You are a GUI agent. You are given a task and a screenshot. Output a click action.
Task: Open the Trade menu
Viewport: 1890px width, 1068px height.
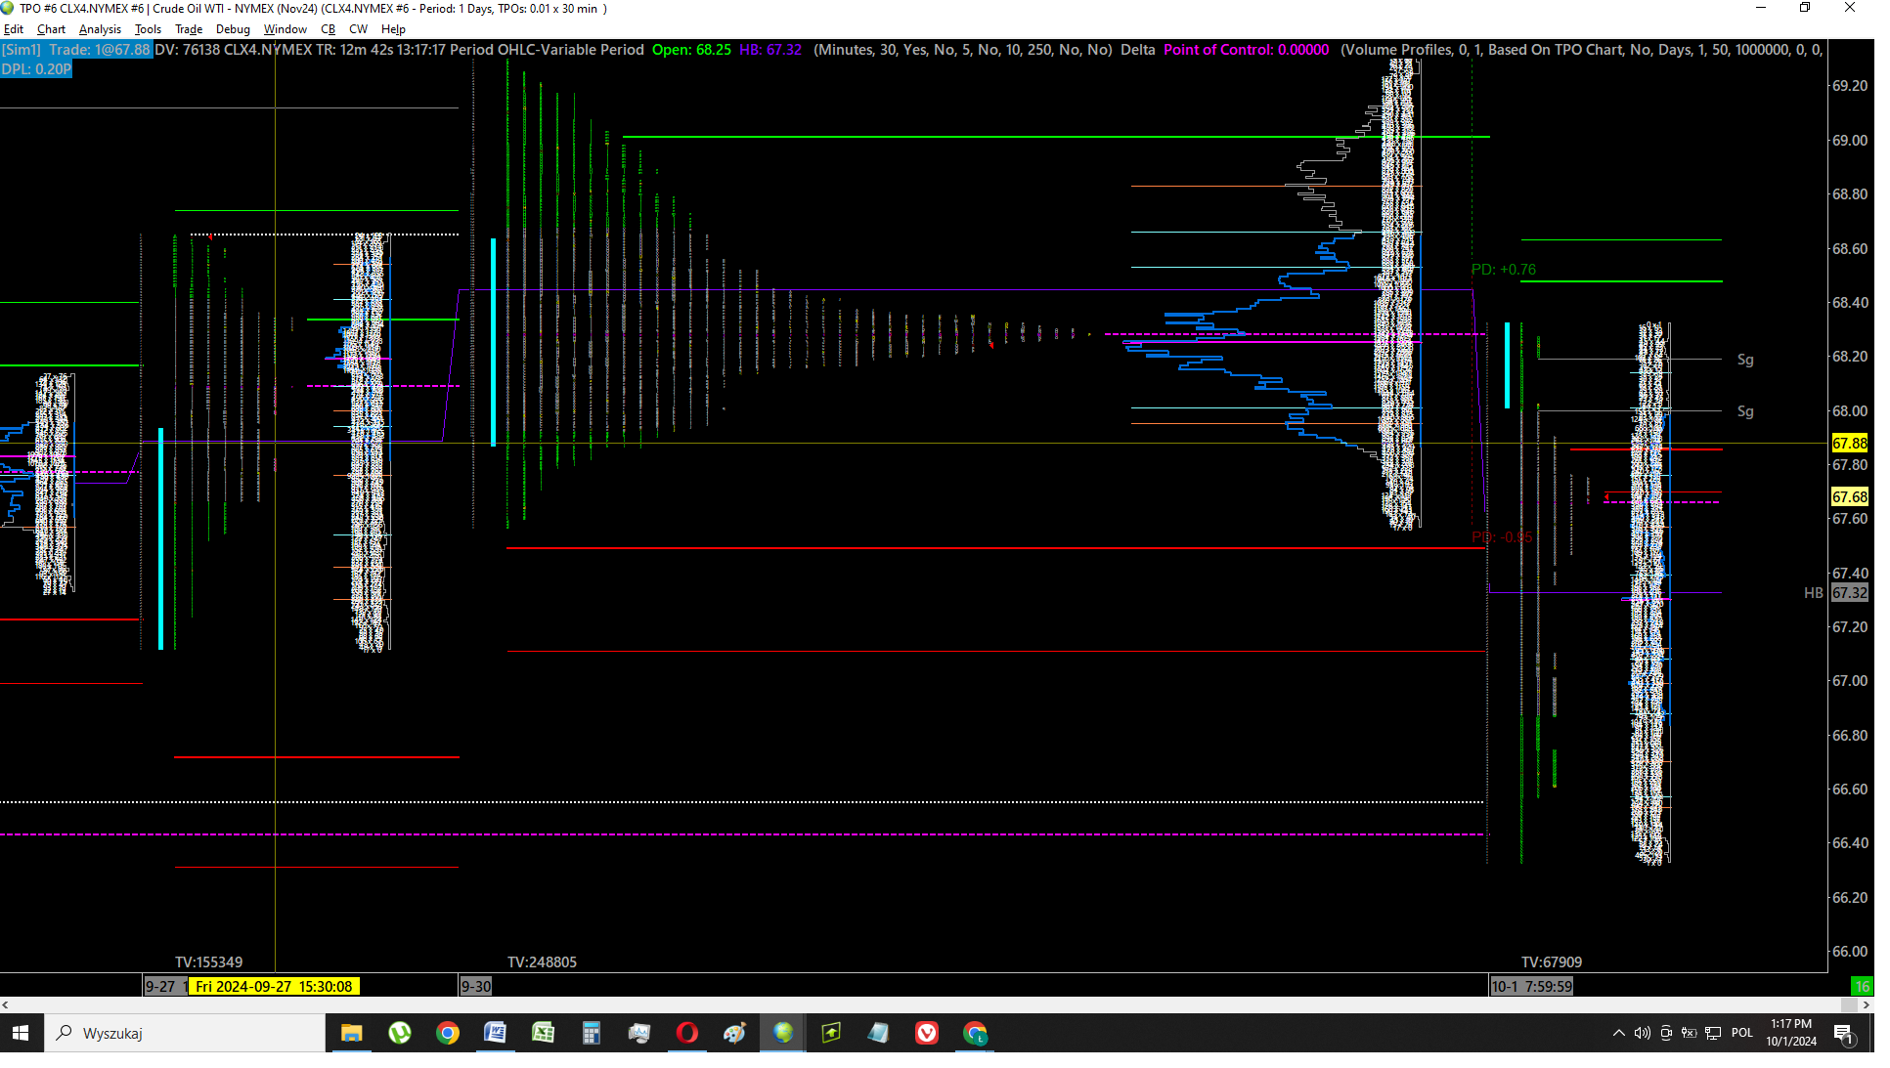pyautogui.click(x=189, y=29)
